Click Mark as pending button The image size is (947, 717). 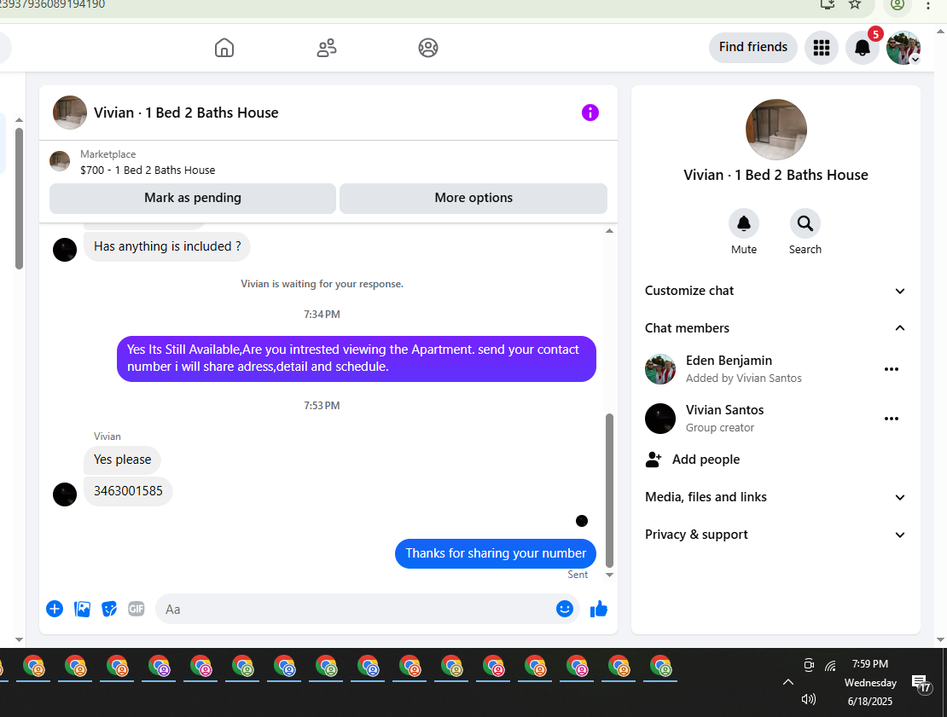193,198
